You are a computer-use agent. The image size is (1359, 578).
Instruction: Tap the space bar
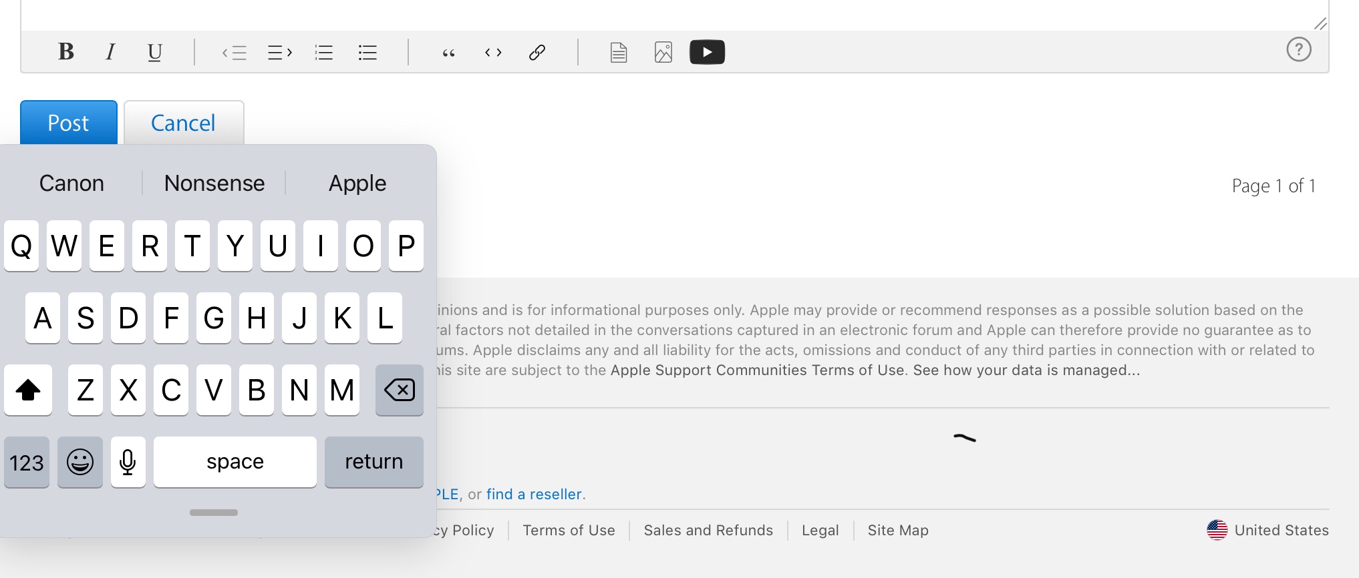click(x=235, y=462)
